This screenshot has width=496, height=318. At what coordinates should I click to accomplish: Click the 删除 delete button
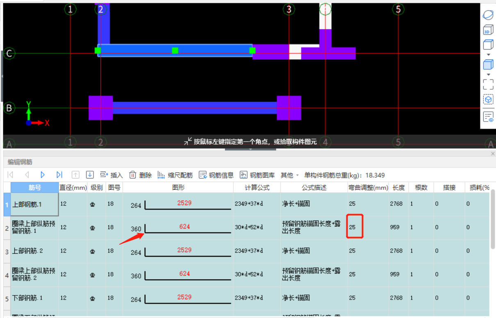click(x=141, y=175)
